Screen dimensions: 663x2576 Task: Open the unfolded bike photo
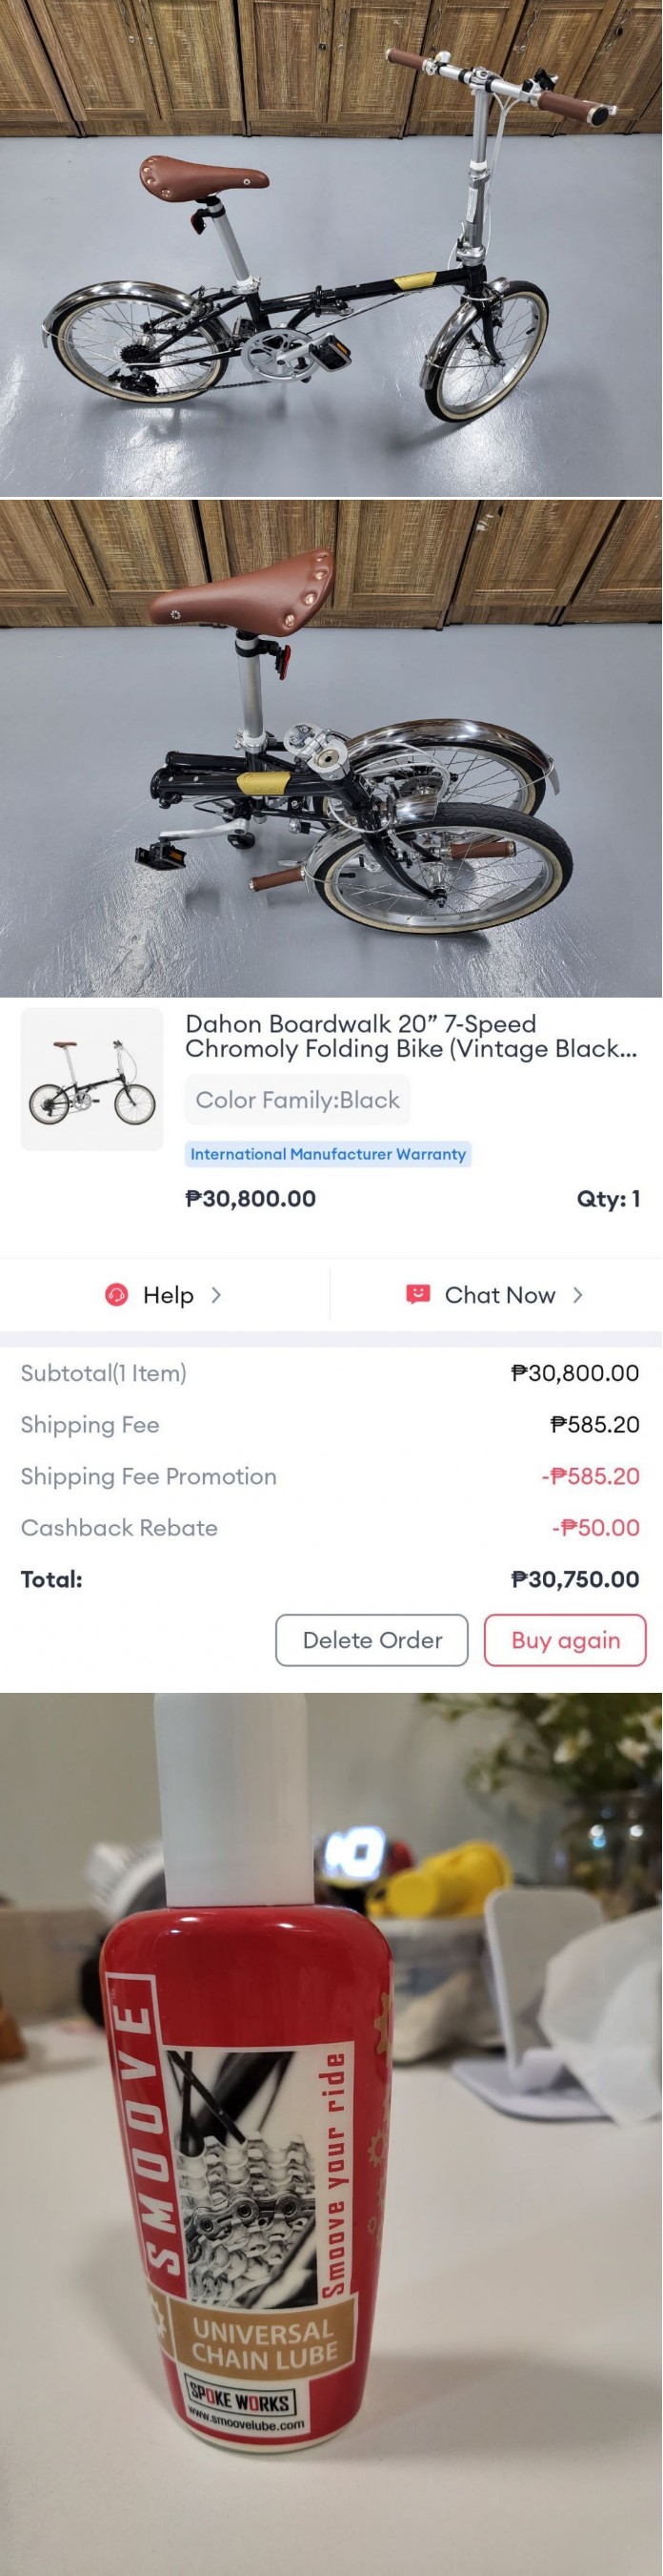pos(331,248)
